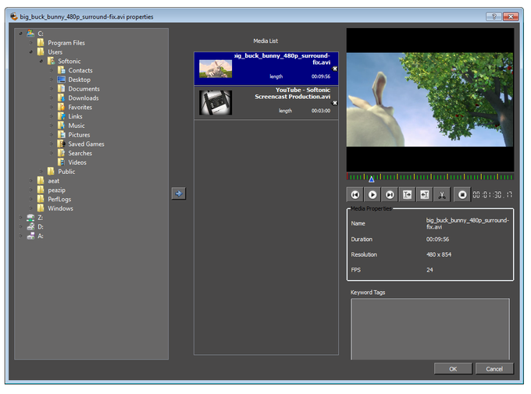Collapse the Softonic folder arrow

(41, 61)
